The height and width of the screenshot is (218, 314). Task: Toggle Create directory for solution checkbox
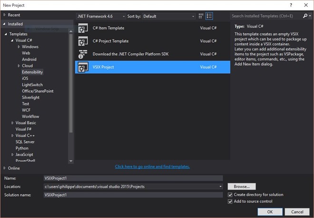230,195
